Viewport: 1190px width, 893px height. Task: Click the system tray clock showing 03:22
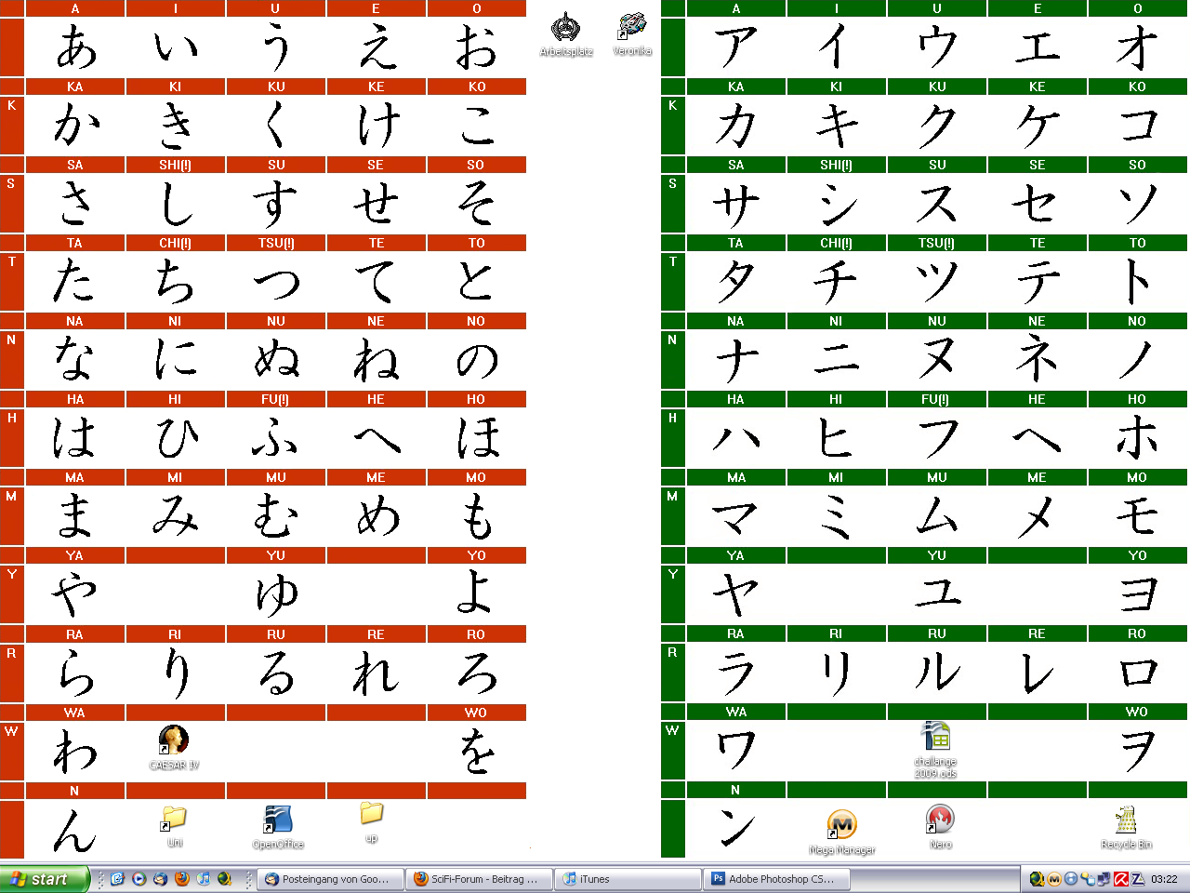(x=1164, y=879)
